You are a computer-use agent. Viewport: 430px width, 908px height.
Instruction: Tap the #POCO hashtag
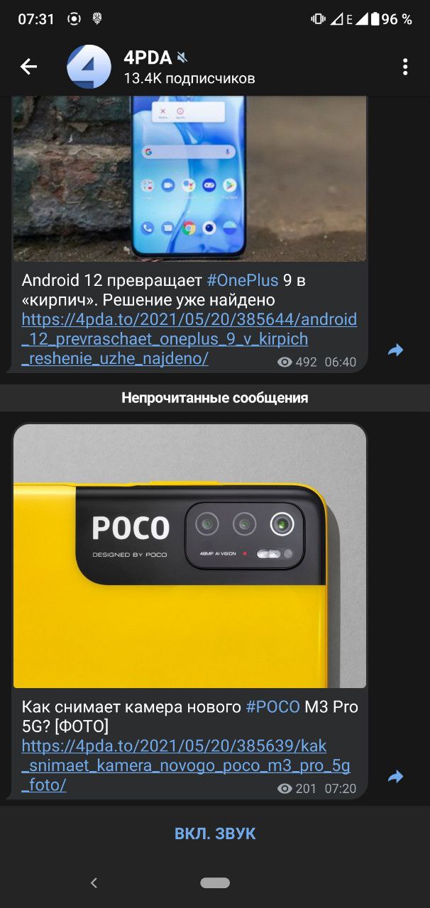coord(273,707)
